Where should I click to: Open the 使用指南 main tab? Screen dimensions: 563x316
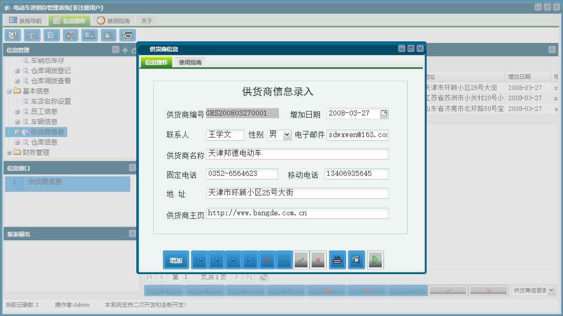(113, 21)
